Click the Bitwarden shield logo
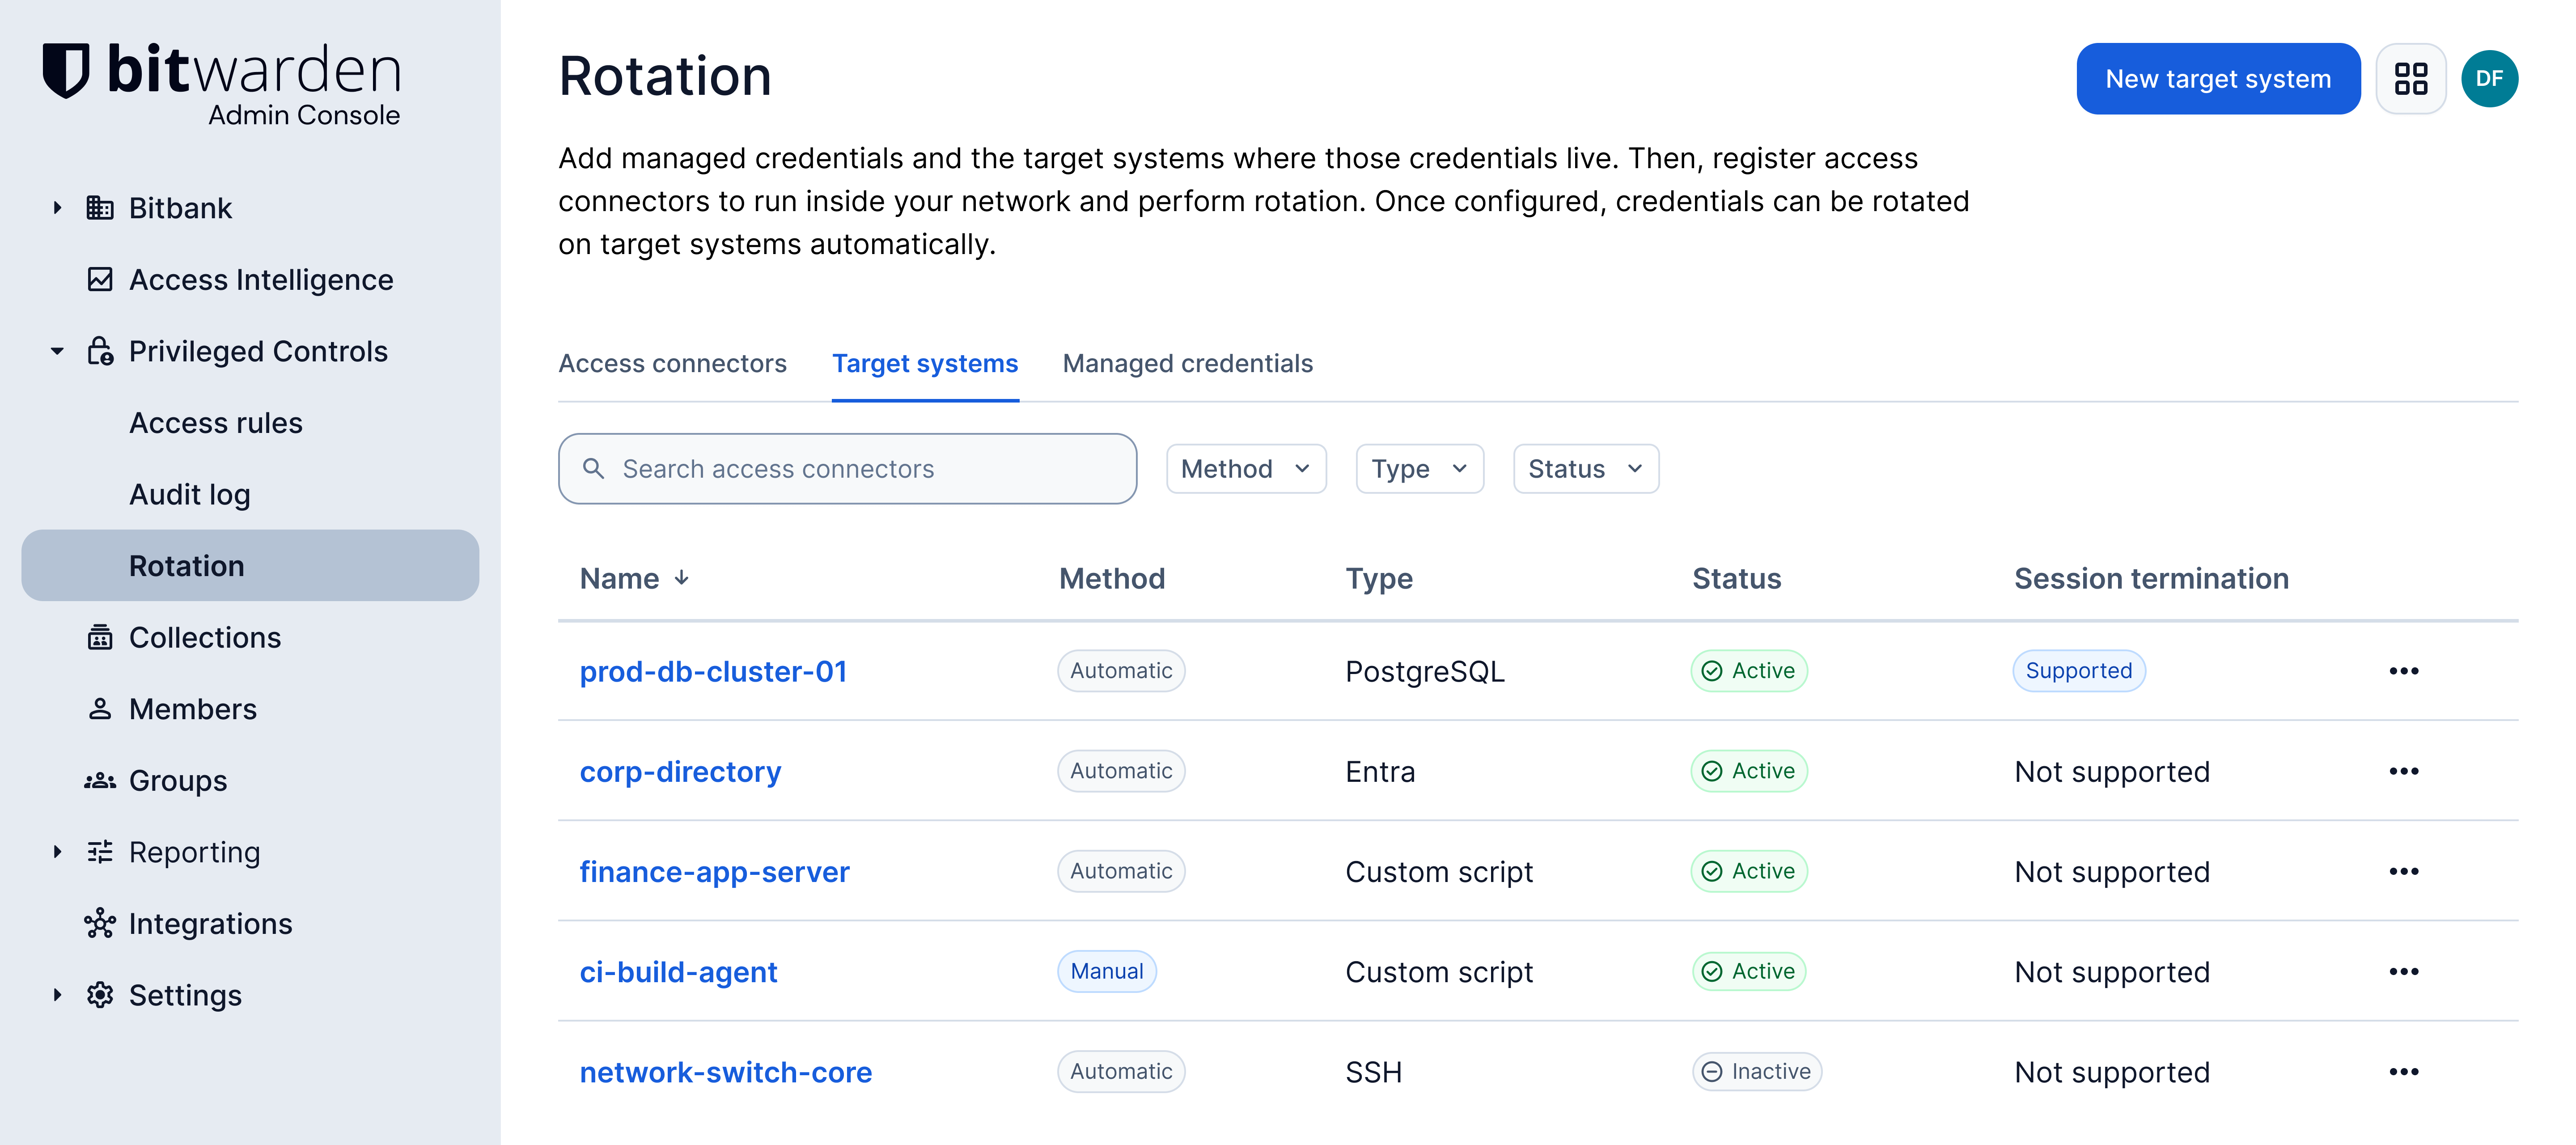Screen dimensions: 2576x1145 point(66,70)
